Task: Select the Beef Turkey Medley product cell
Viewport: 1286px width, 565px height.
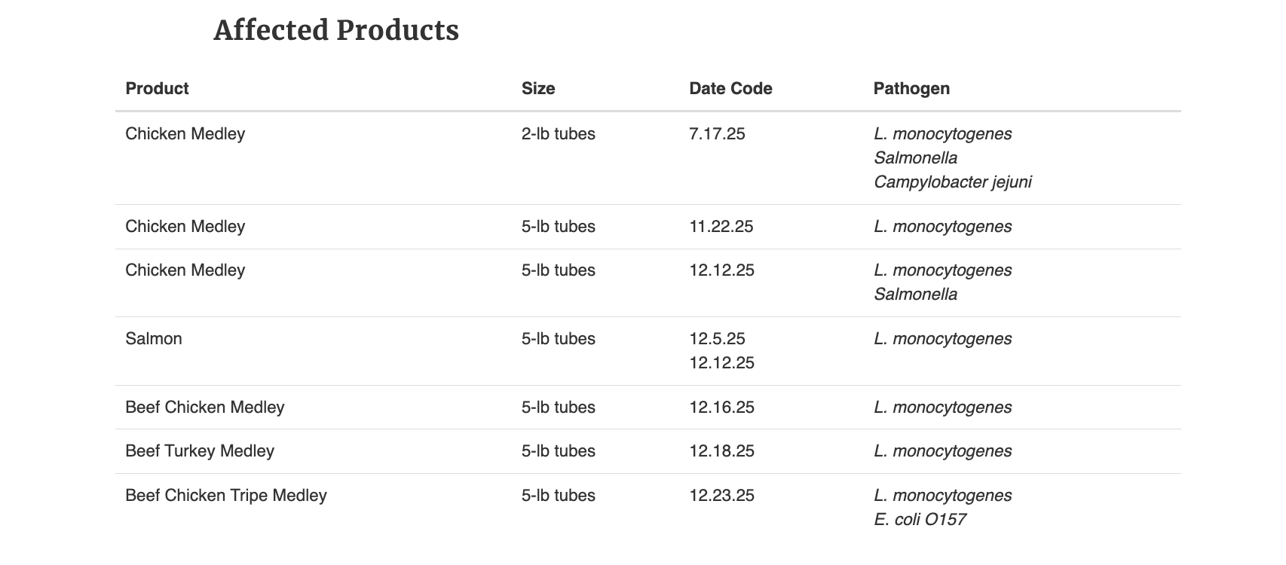Action: pos(200,451)
